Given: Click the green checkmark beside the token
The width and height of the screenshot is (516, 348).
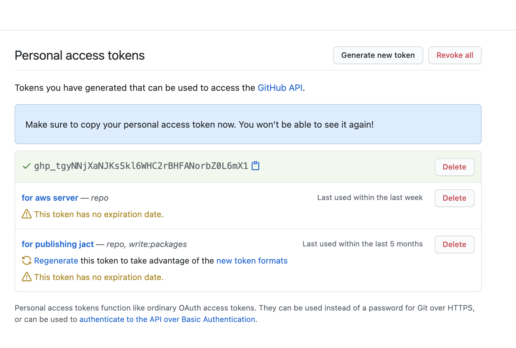Looking at the screenshot, I should coord(27,166).
